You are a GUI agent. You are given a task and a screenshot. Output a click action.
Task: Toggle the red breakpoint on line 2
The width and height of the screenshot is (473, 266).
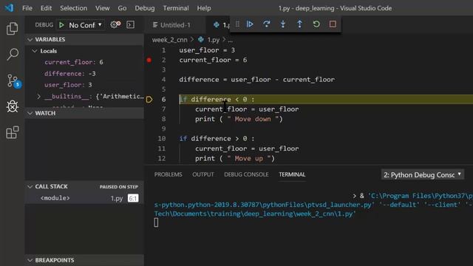click(x=149, y=60)
